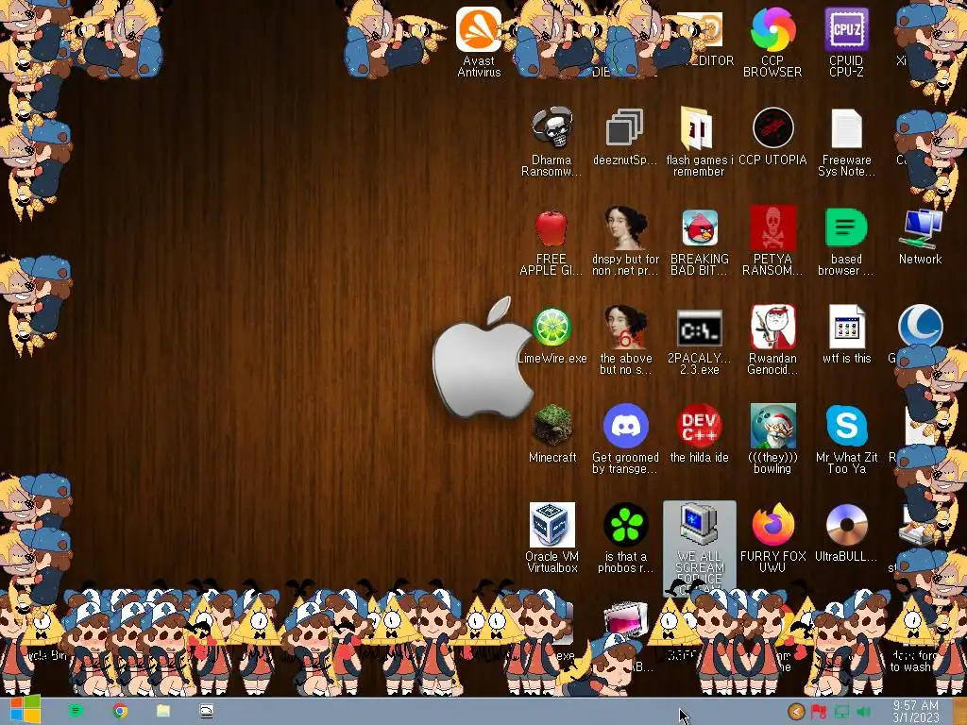
Task: Open the red flag Action Center tray icon
Action: click(x=819, y=712)
